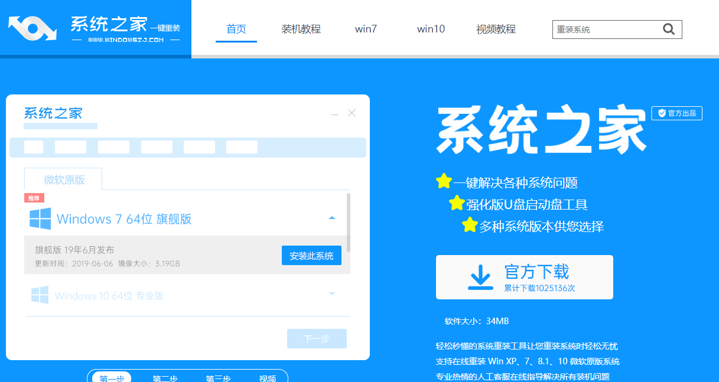Select the 视频 tab at bottom

[x=269, y=378]
